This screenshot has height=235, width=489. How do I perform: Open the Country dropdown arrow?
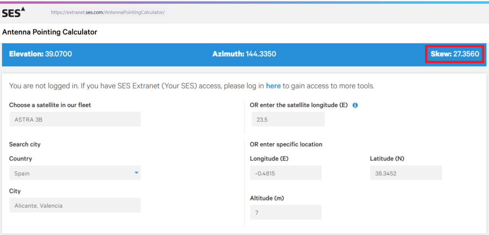[x=136, y=173]
